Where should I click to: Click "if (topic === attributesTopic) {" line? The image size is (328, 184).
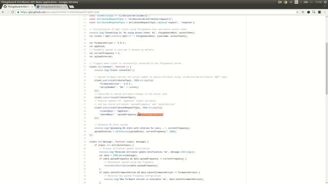click(x=114, y=145)
